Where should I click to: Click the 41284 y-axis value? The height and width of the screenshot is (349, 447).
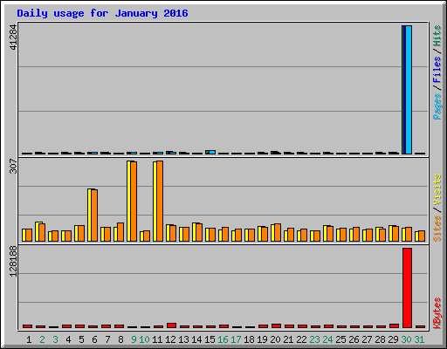(x=13, y=37)
